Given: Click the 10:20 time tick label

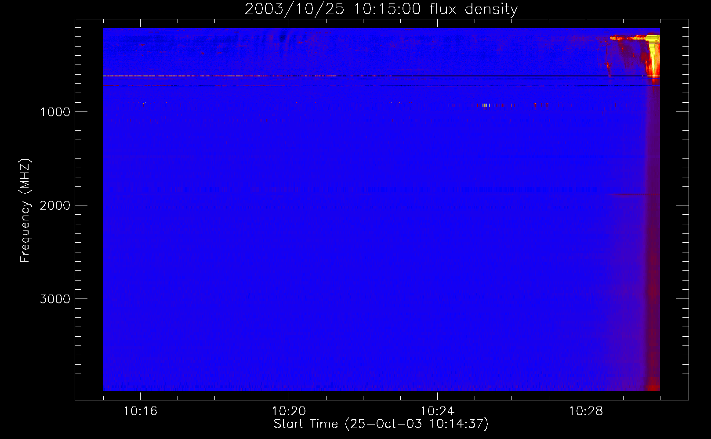Looking at the screenshot, I should click(x=289, y=411).
